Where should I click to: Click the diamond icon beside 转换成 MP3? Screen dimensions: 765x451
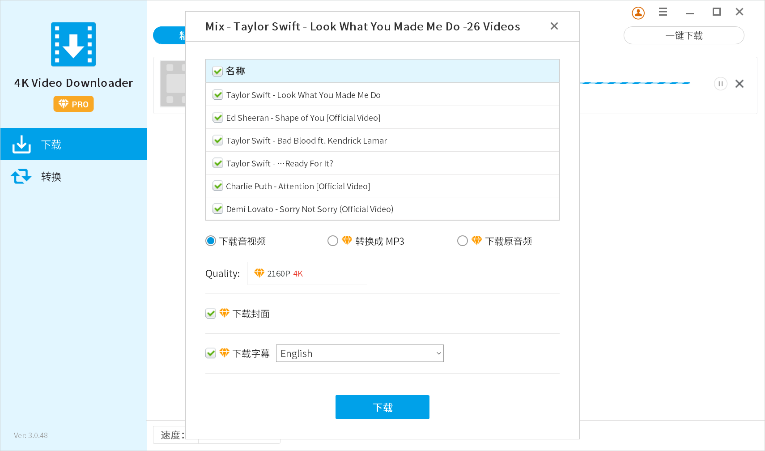pos(347,241)
